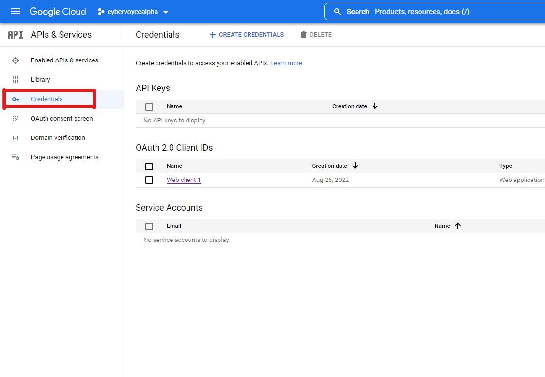Check the Service Accounts select-all checkbox
Screen dimensions: 545x377
pyautogui.click(x=149, y=226)
